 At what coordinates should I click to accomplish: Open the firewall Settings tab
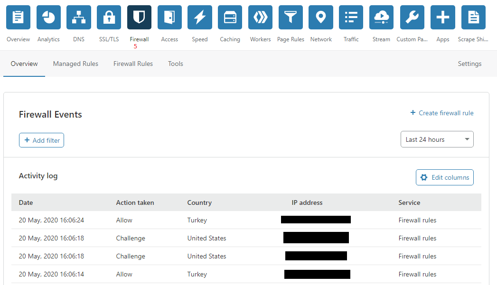[469, 64]
